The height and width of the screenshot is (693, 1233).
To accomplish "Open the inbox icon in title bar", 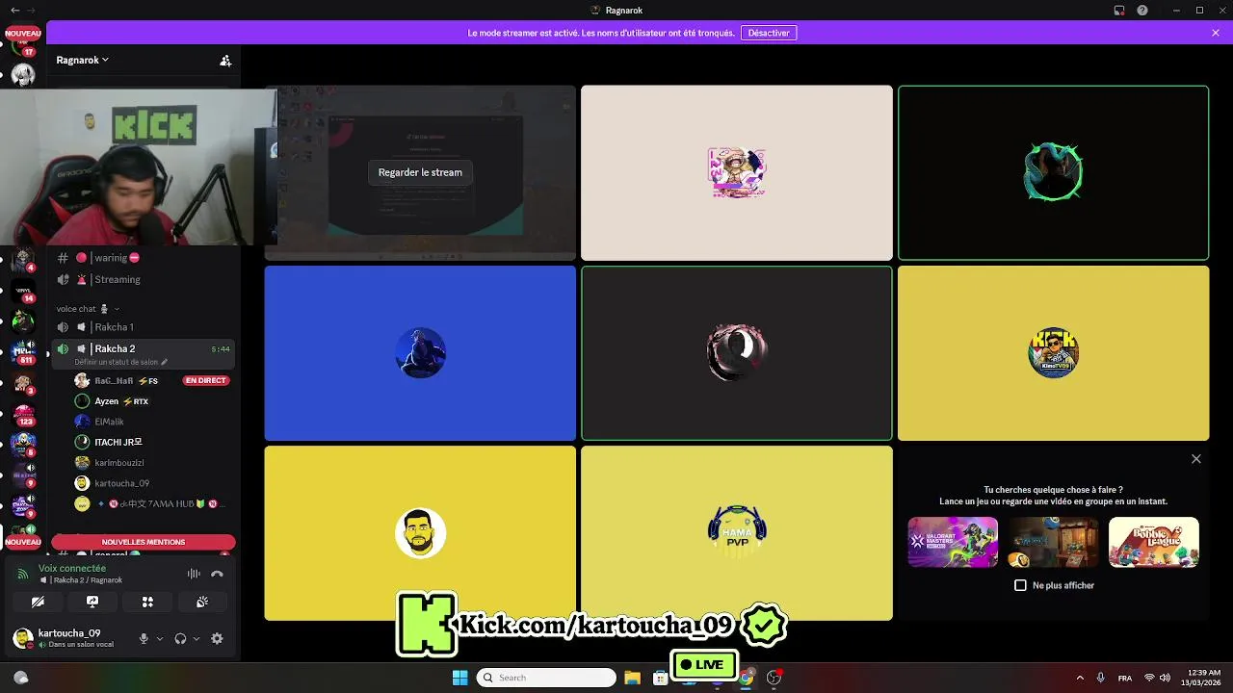I will coord(1119,10).
